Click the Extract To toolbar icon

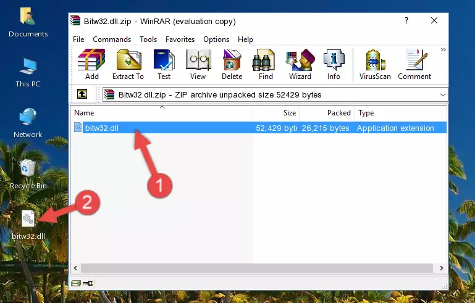(x=128, y=64)
